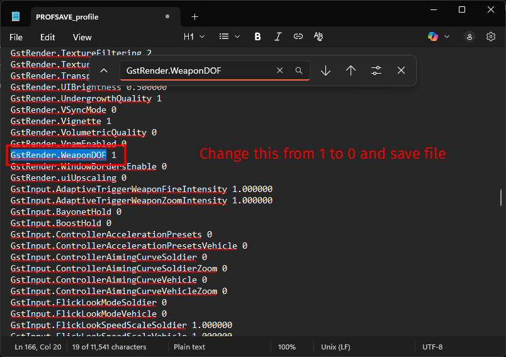The image size is (506, 357).
Task: Clear formatting with the Aa brush icon
Action: pos(318,37)
